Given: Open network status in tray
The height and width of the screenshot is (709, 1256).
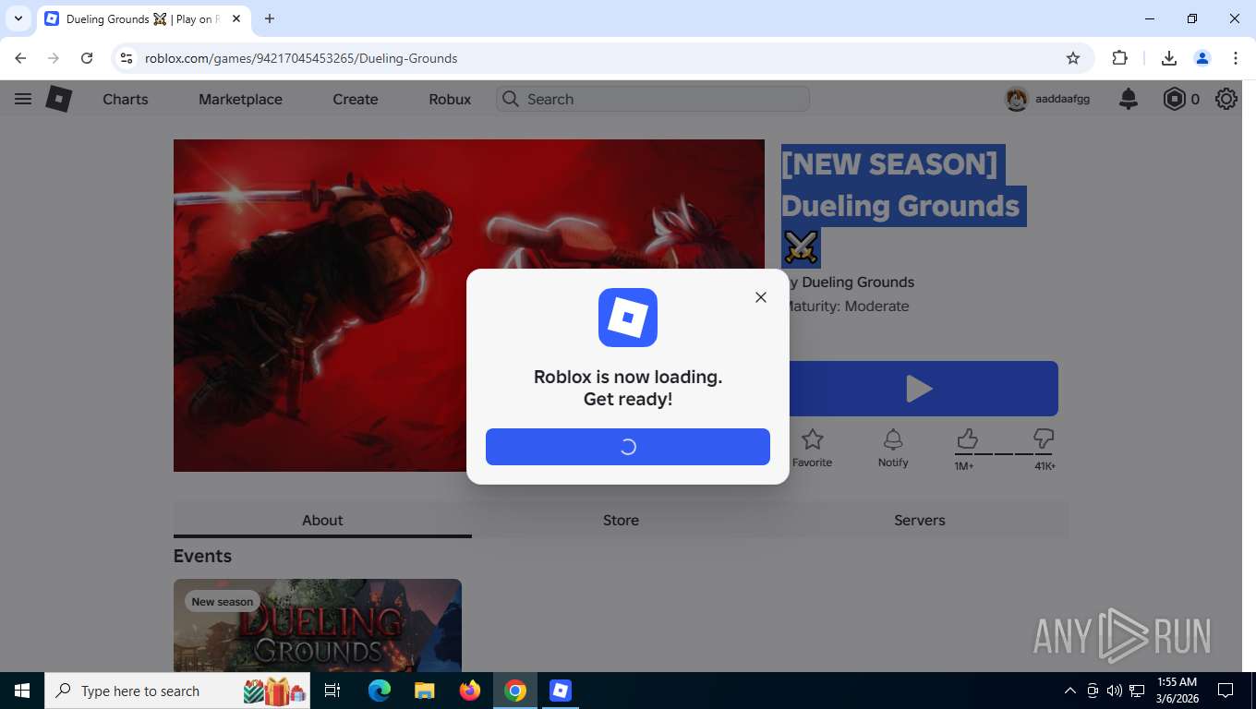Looking at the screenshot, I should point(1137,691).
